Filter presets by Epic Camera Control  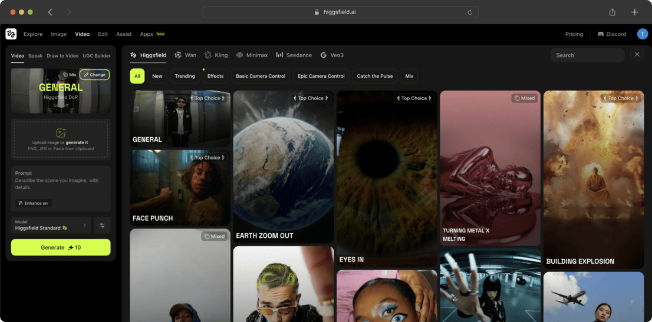[x=321, y=76]
